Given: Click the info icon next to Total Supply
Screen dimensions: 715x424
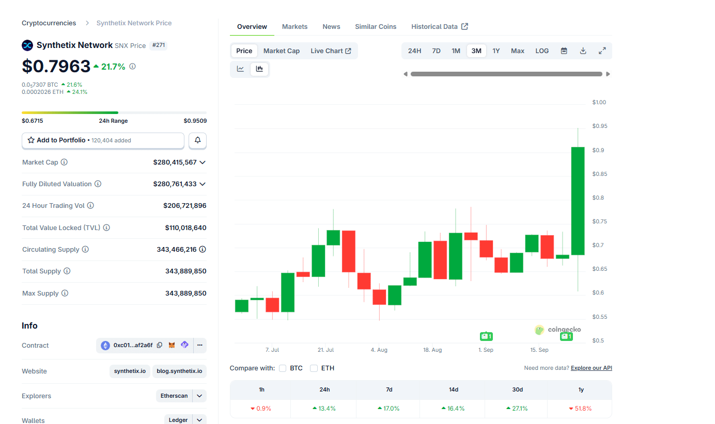Looking at the screenshot, I should click(x=67, y=271).
